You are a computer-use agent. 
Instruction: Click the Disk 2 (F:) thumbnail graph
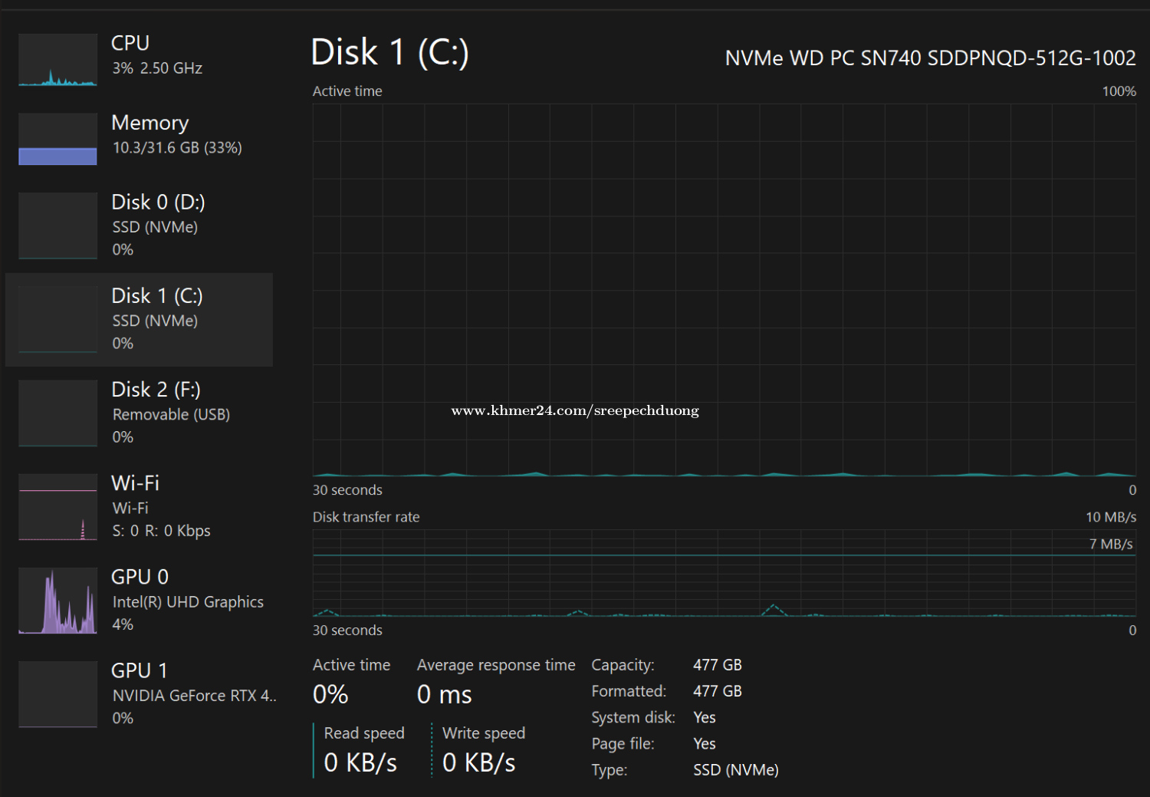tap(58, 413)
